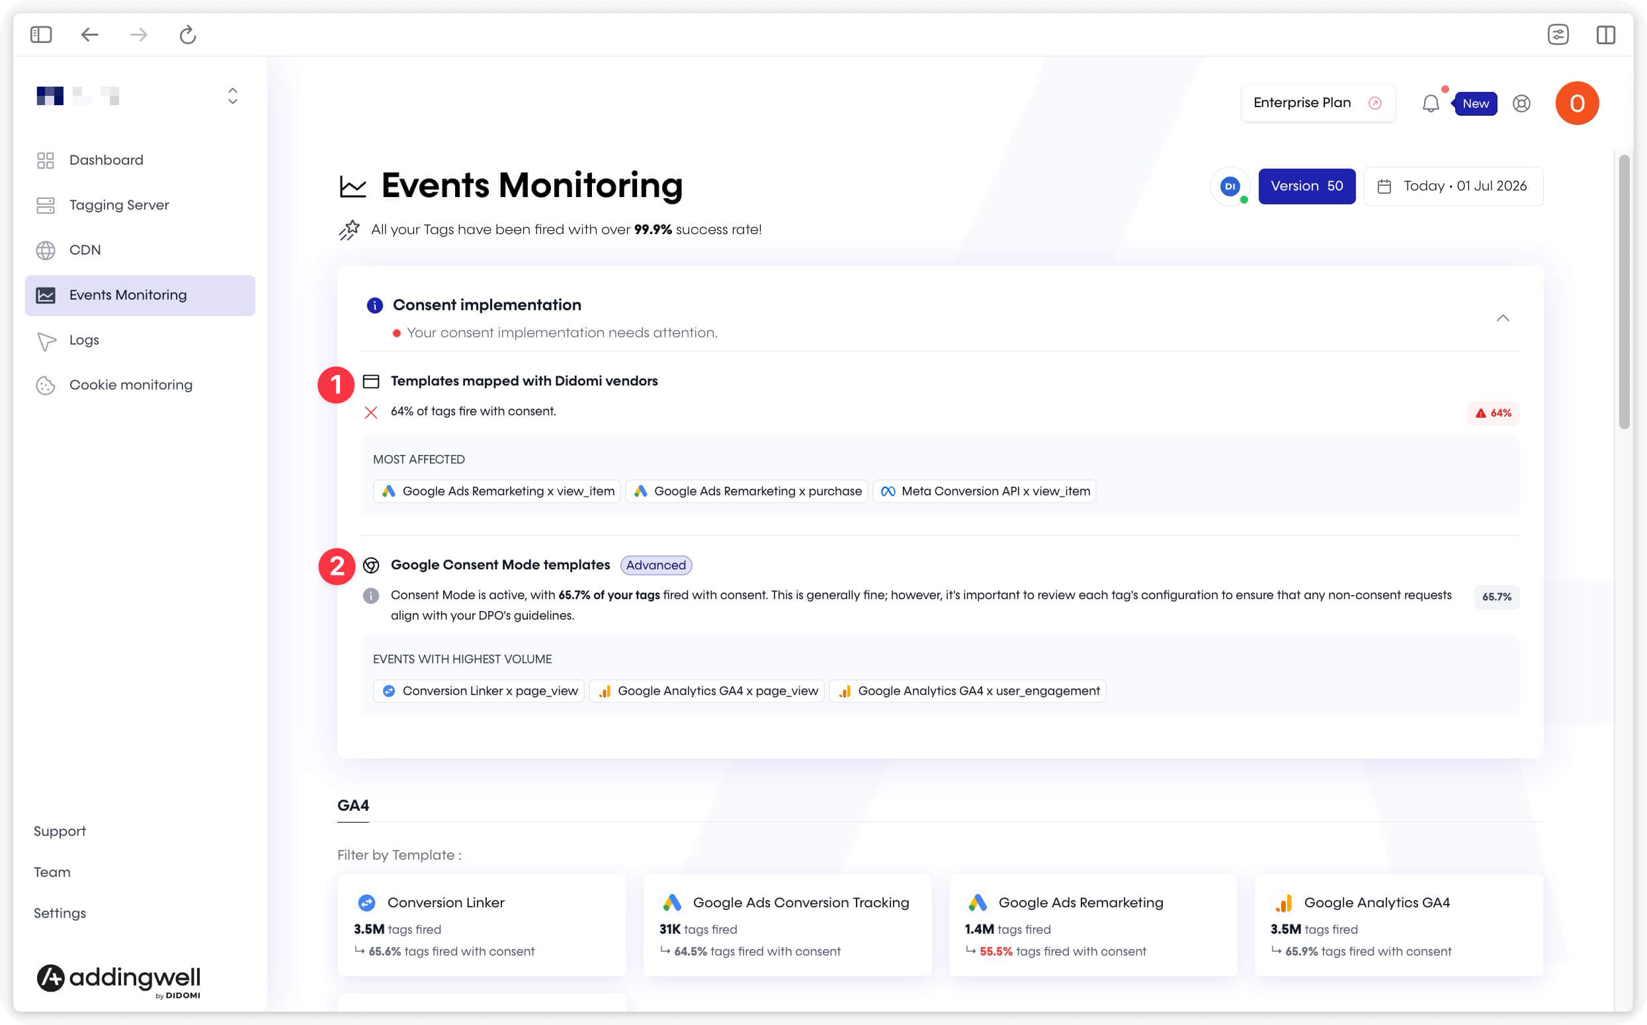The width and height of the screenshot is (1647, 1025).
Task: Reload the page
Action: coord(188,34)
